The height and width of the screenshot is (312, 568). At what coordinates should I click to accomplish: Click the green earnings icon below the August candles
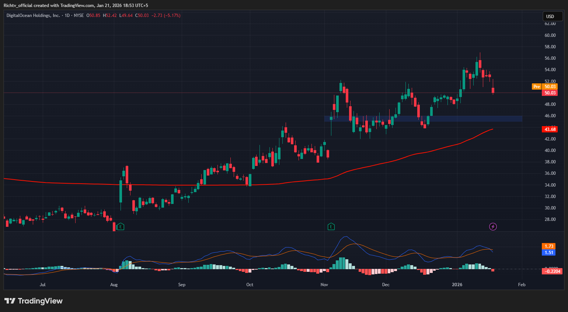(120, 226)
